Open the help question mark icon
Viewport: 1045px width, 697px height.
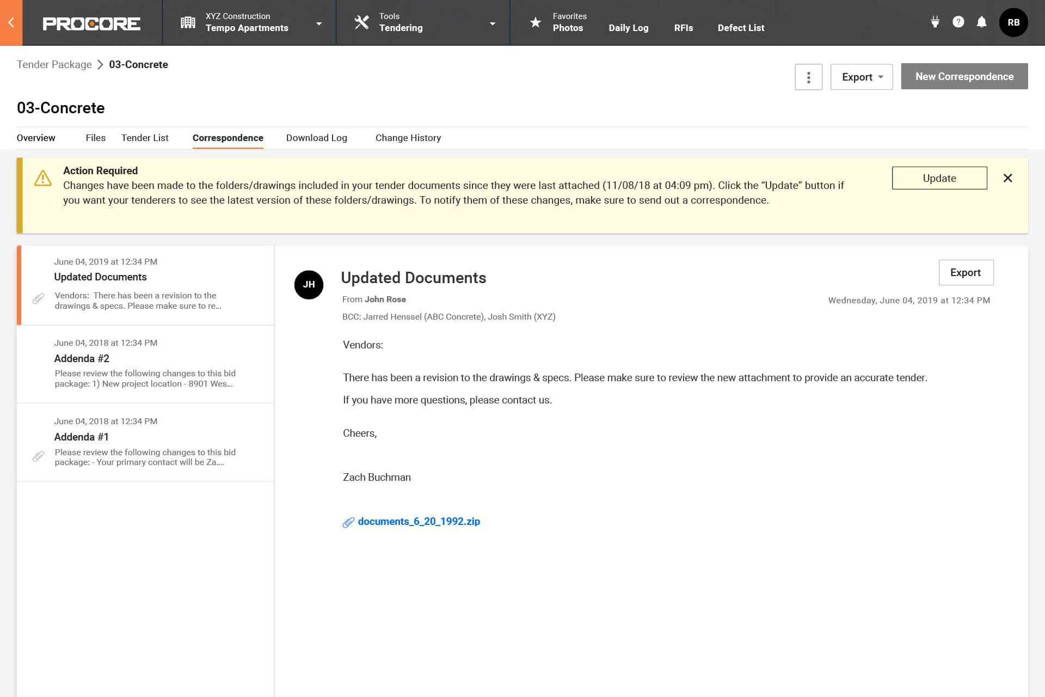[958, 22]
